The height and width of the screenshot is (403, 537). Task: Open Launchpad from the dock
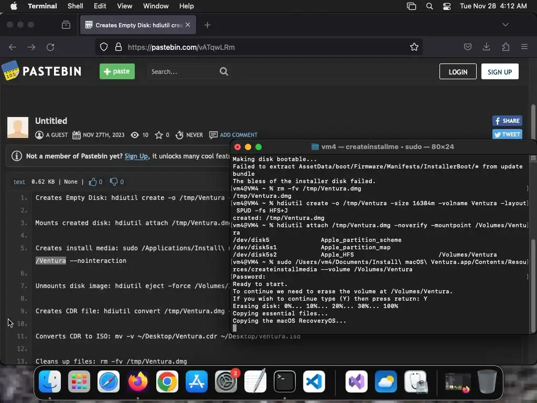(x=79, y=381)
